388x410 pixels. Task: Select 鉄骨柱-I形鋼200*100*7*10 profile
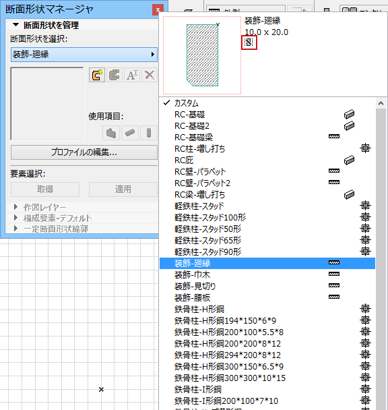click(x=267, y=401)
